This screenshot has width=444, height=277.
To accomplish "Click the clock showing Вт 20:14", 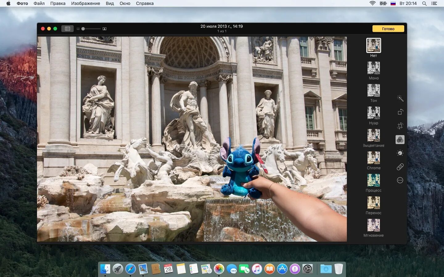I will (408, 3).
